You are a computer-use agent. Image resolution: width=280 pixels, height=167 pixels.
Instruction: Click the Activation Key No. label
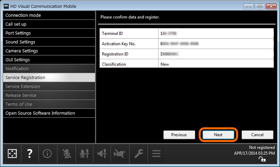[x=119, y=44]
